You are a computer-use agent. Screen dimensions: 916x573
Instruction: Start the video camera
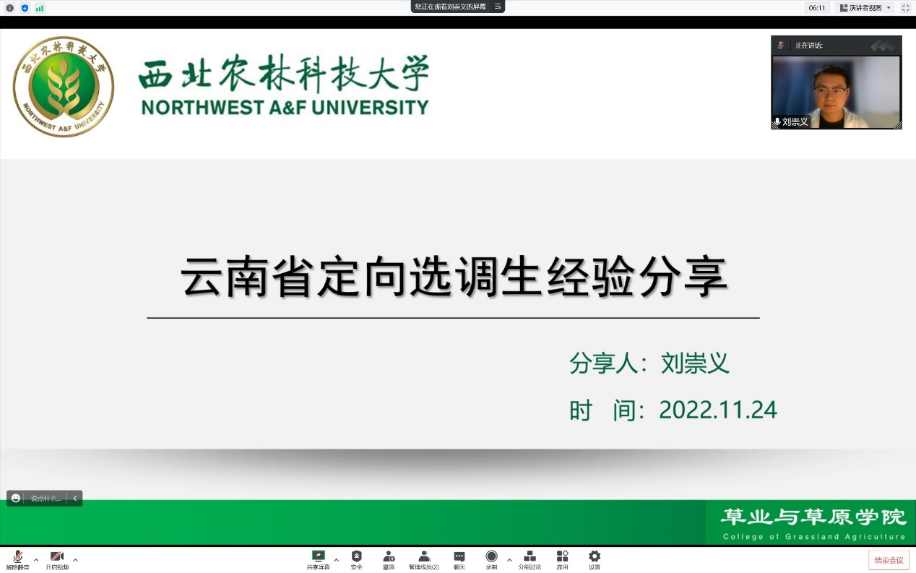pyautogui.click(x=56, y=559)
